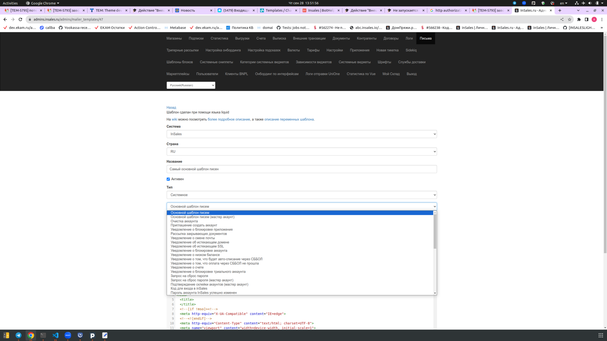
Task: Reload the current page
Action: pyautogui.click(x=20, y=19)
